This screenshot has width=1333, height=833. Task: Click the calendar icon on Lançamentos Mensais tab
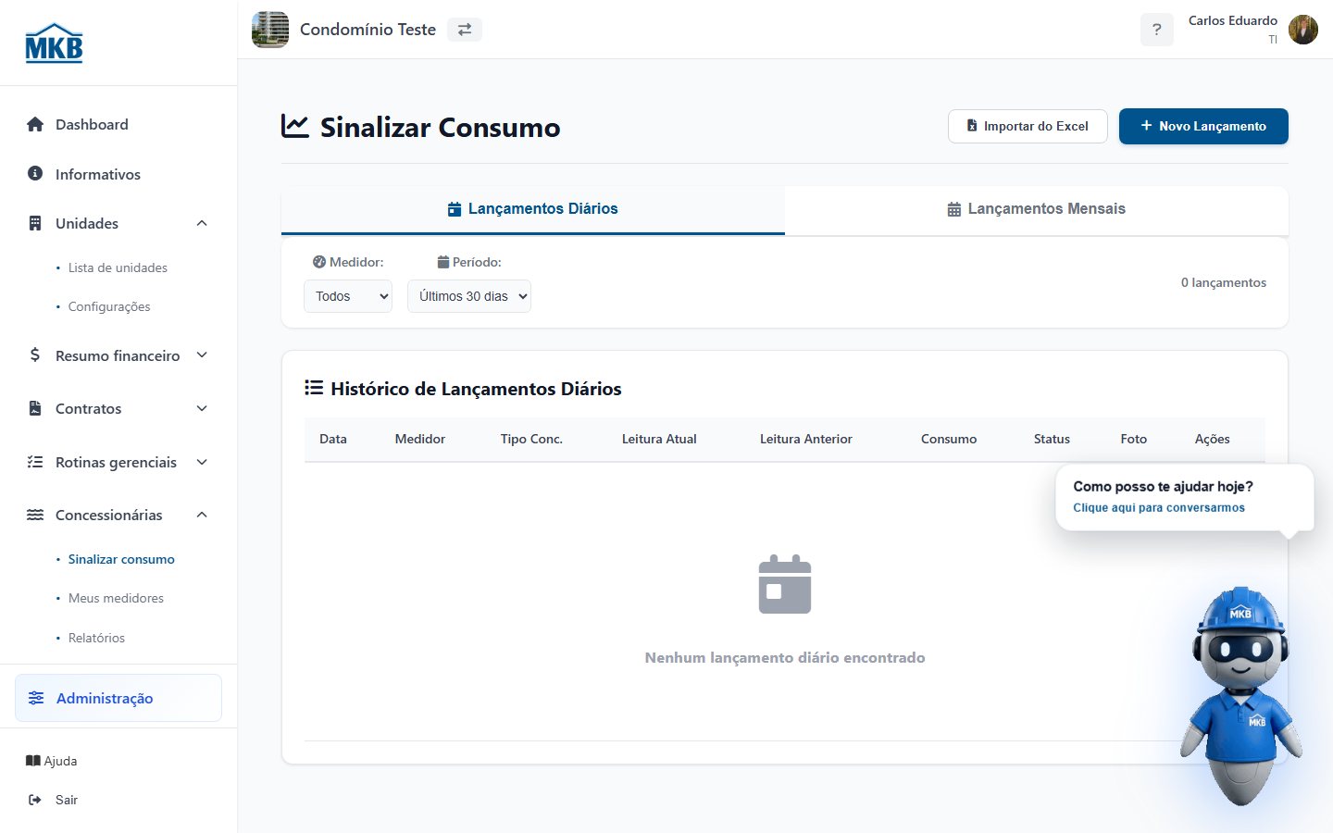(x=954, y=209)
